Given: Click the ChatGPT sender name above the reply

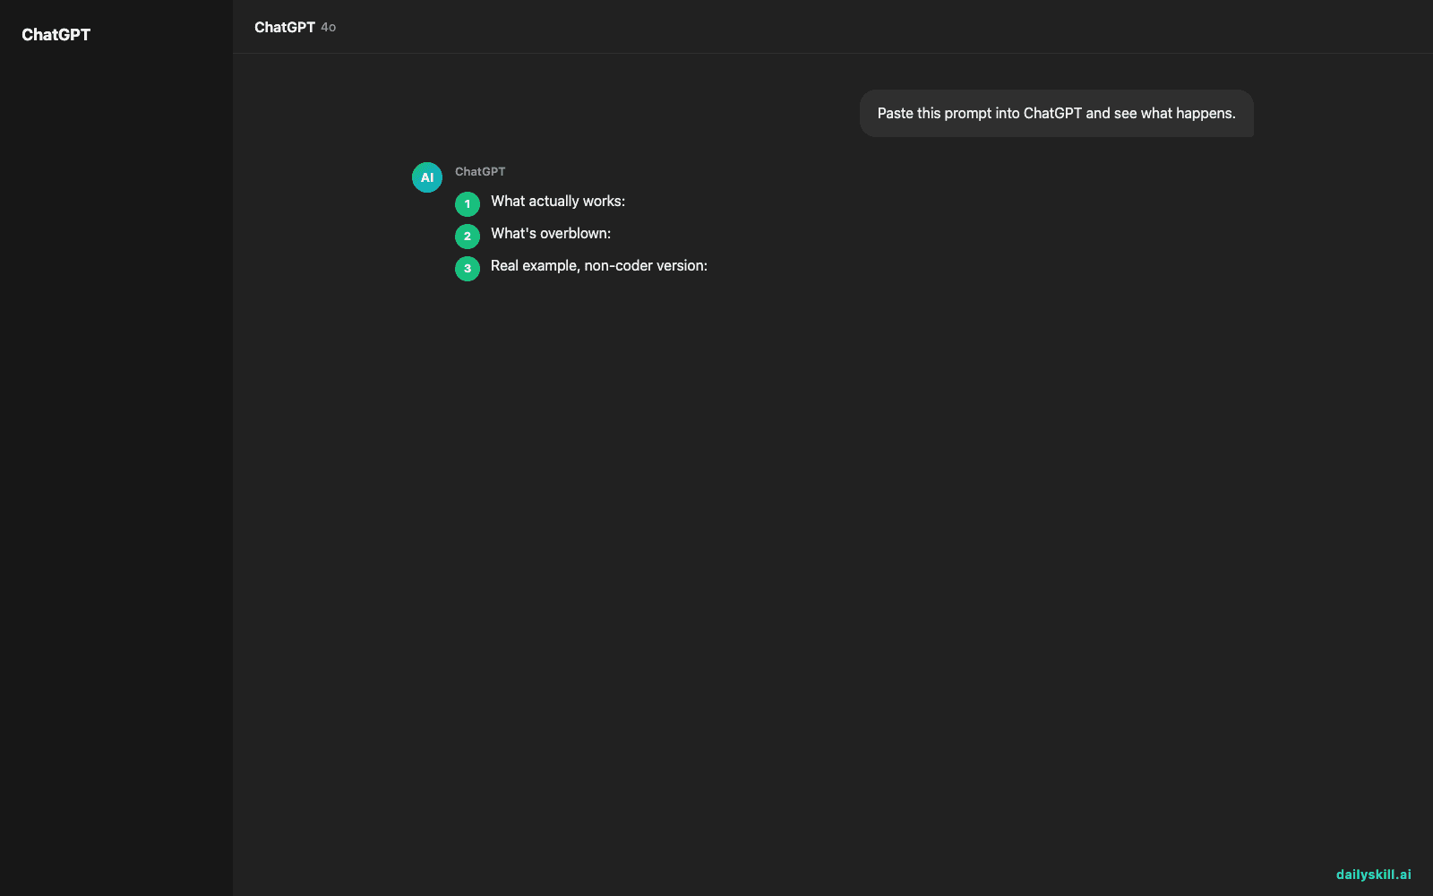Looking at the screenshot, I should 480,171.
